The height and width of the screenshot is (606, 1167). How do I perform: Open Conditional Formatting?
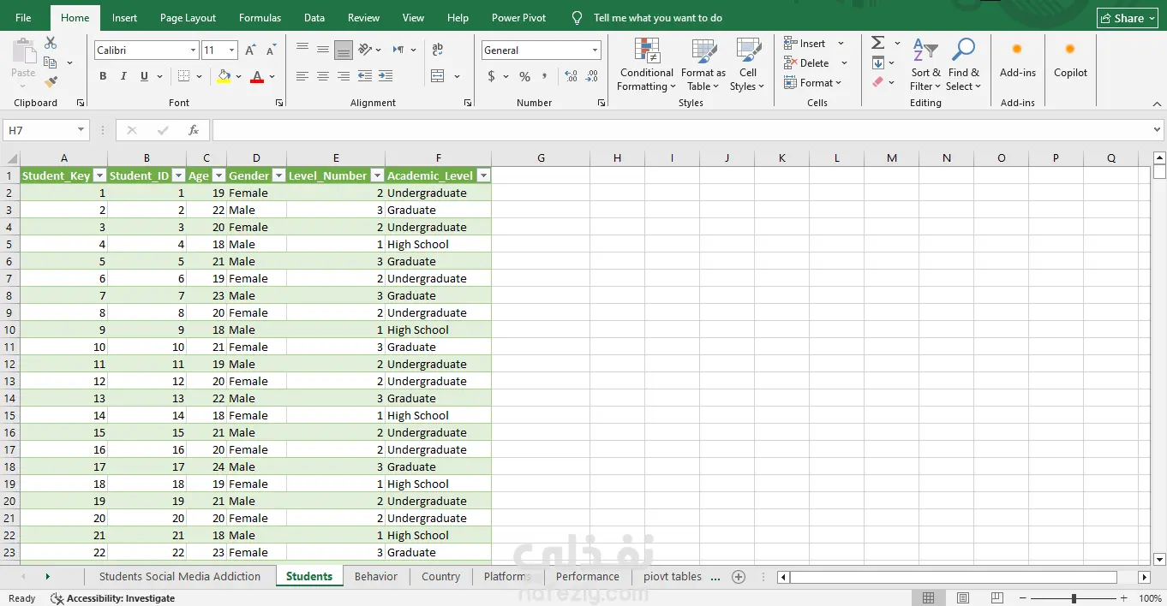coord(647,65)
